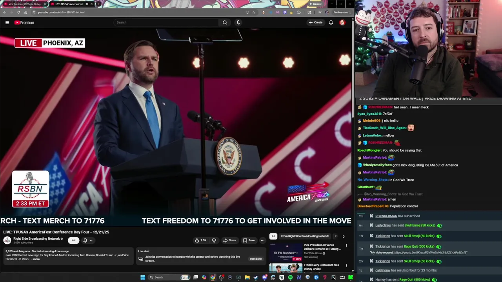This screenshot has height=282, width=502.
Task: Click the video title TPUSA's AmericaFest Conference
Action: (56, 232)
